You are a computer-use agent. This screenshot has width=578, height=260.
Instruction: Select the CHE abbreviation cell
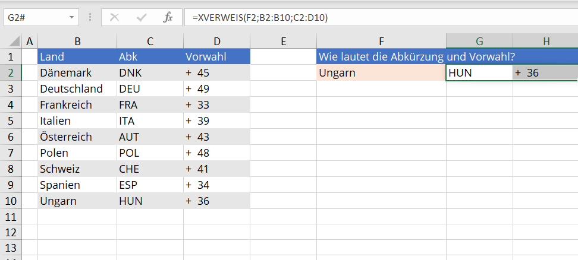(x=150, y=169)
